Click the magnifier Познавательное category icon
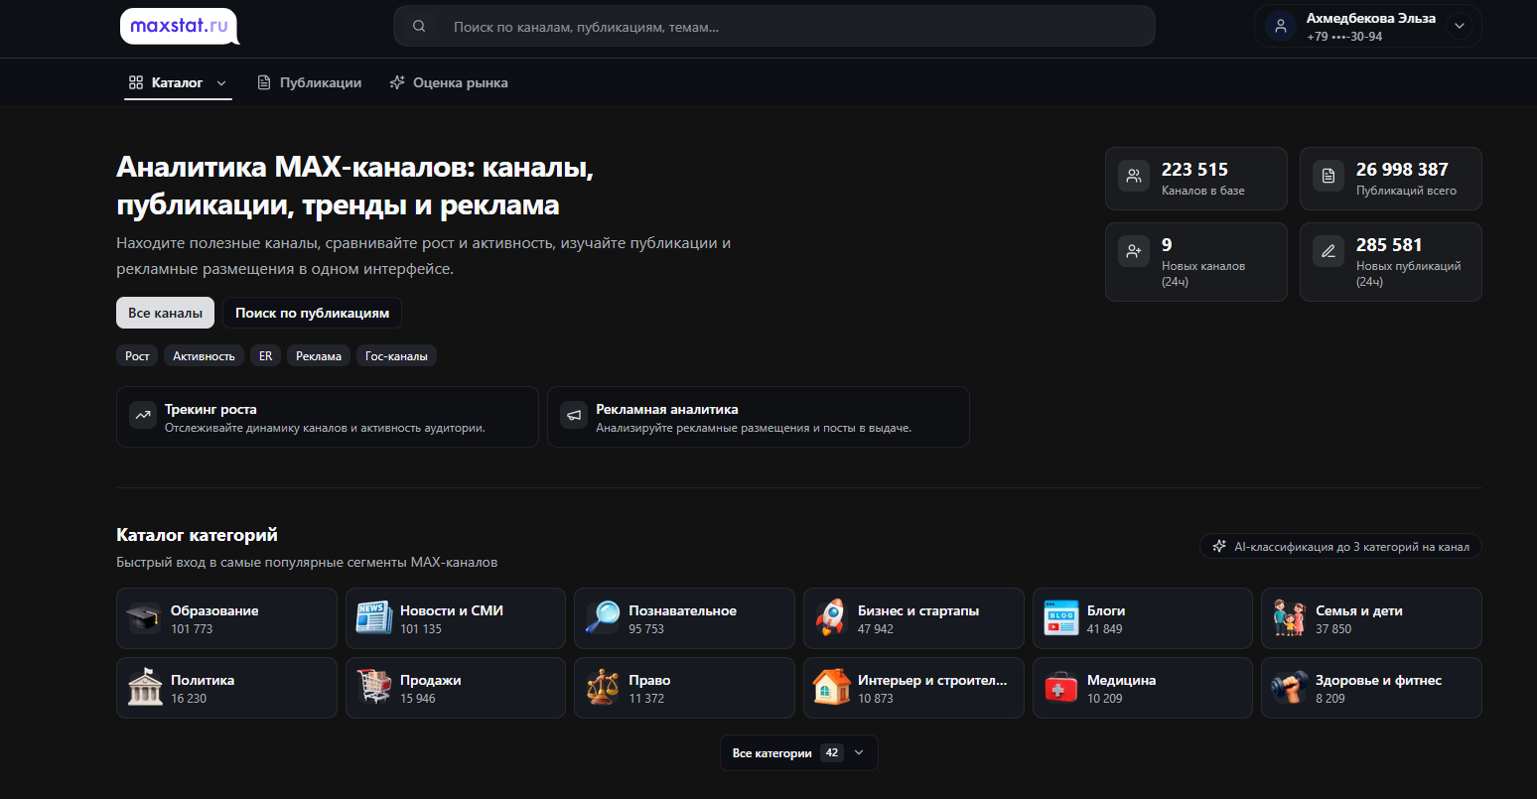 pyautogui.click(x=602, y=618)
